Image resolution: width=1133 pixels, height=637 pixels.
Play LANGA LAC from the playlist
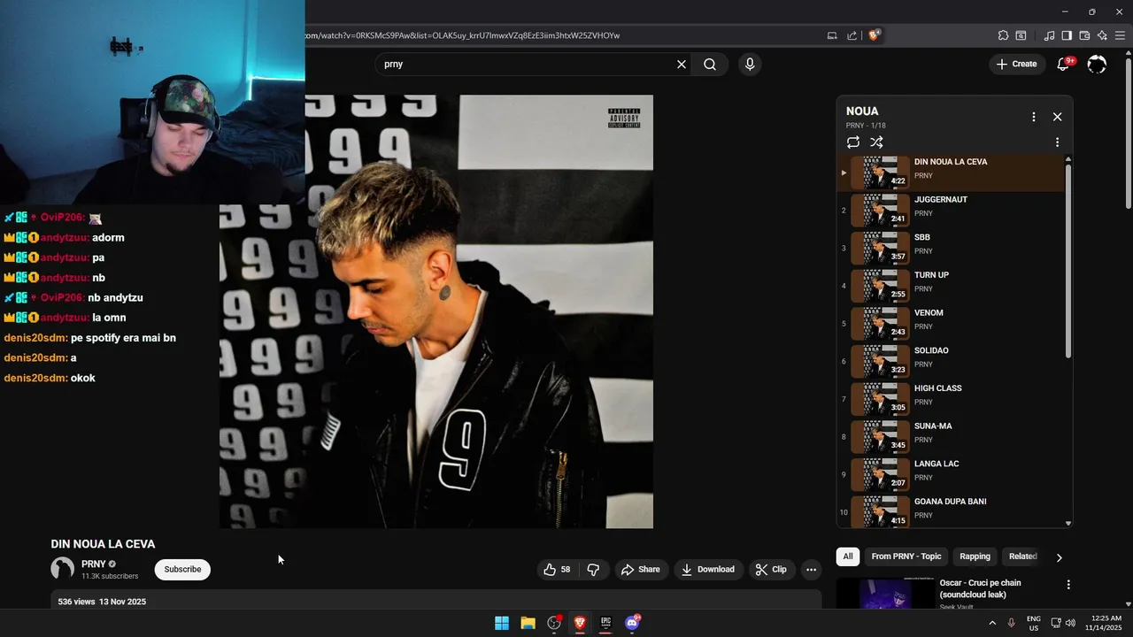952,474
